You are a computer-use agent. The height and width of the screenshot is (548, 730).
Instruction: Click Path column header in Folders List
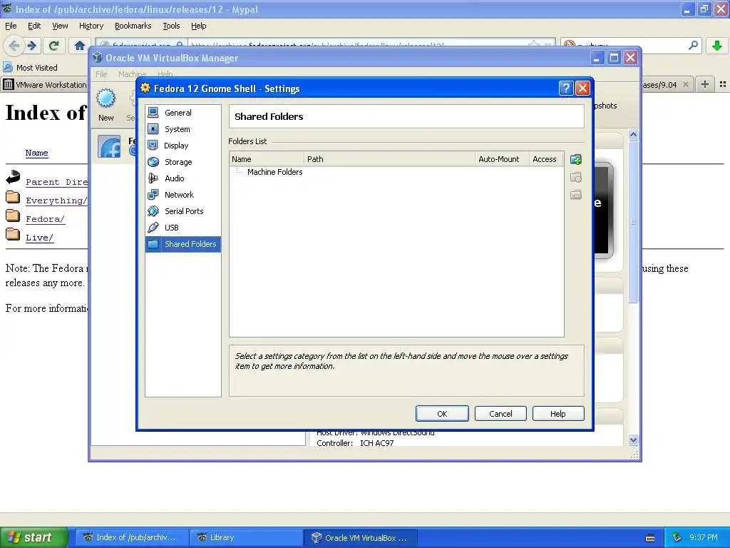[390, 159]
